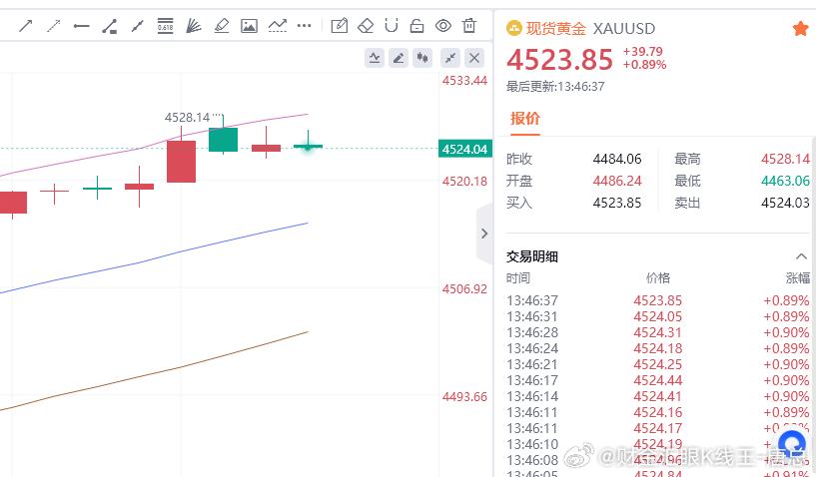
Task: Click the 4533.44 axis price label
Action: coord(464,81)
